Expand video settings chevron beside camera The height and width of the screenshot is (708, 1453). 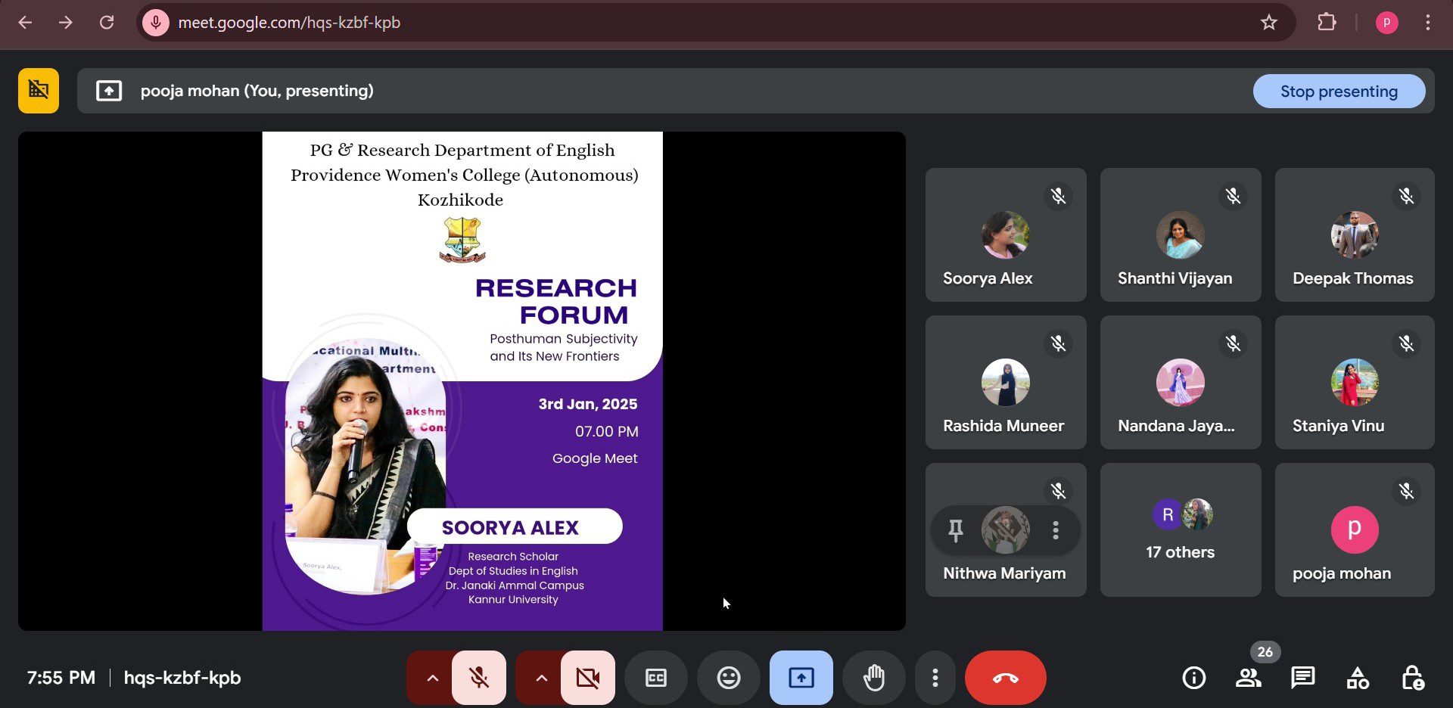541,678
